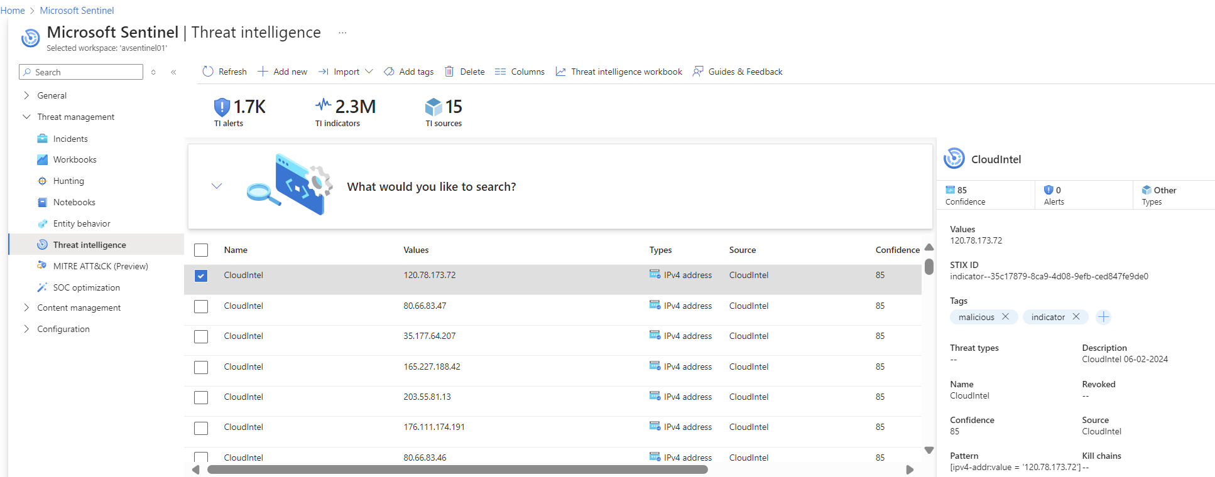The height and width of the screenshot is (477, 1215).
Task: Select the 203.55.81.13 value cell
Action: tap(427, 397)
